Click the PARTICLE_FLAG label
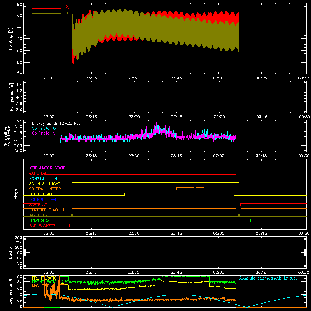The image size is (311, 311). pyautogui.click(x=44, y=210)
